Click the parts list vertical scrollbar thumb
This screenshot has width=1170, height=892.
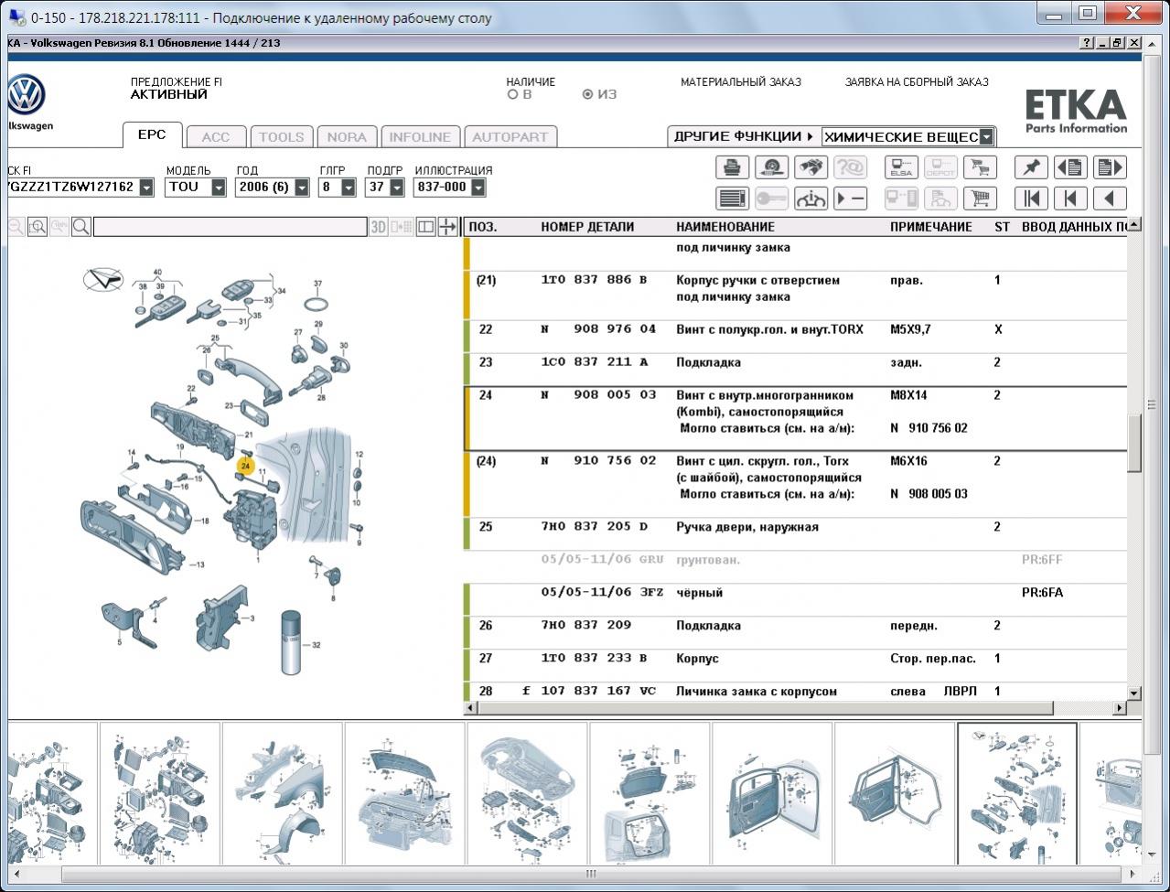tap(1134, 443)
